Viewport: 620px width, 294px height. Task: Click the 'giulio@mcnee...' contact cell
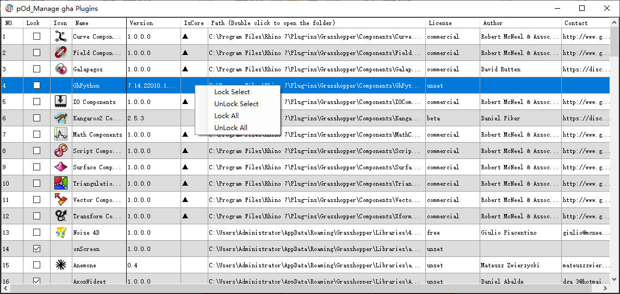pyautogui.click(x=586, y=232)
